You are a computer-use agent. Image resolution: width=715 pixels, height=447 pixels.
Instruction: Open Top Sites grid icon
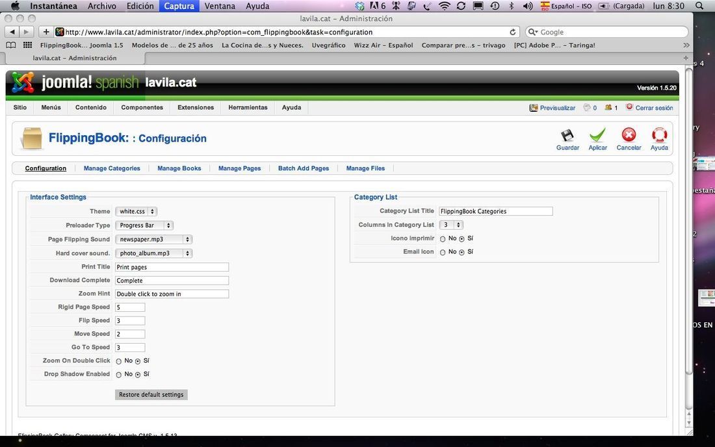(27, 45)
